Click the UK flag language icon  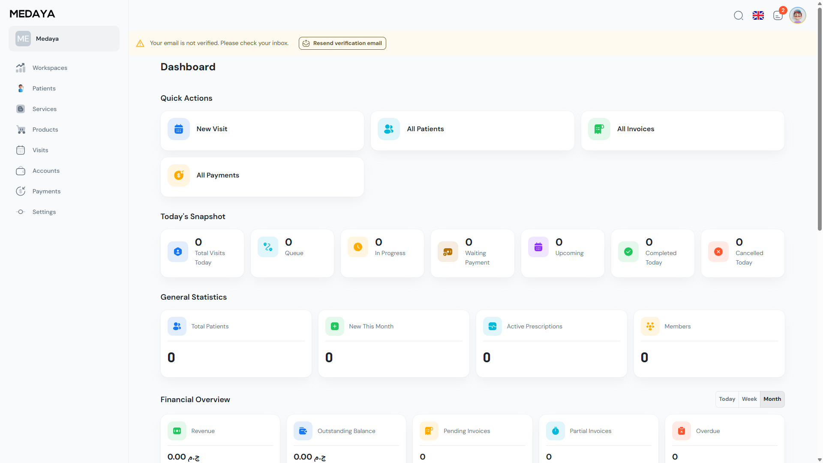(758, 16)
